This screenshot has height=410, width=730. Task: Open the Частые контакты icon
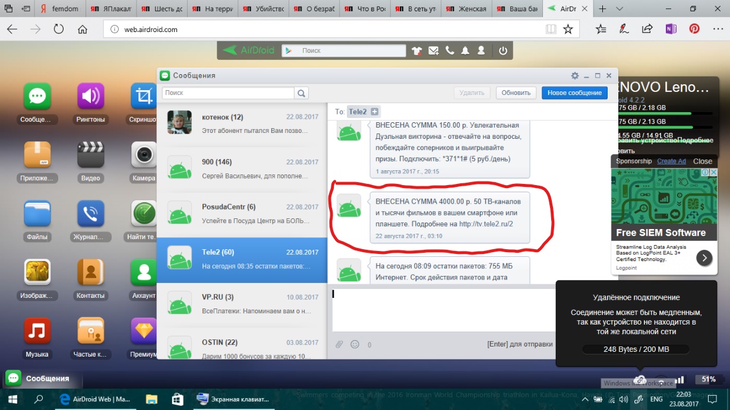pyautogui.click(x=91, y=330)
